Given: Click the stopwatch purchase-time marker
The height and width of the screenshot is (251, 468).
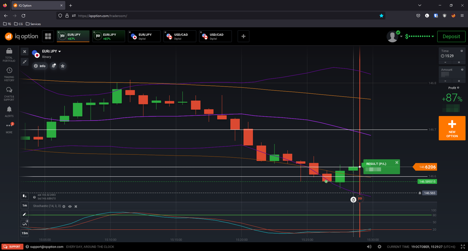Looking at the screenshot, I should click(x=353, y=200).
